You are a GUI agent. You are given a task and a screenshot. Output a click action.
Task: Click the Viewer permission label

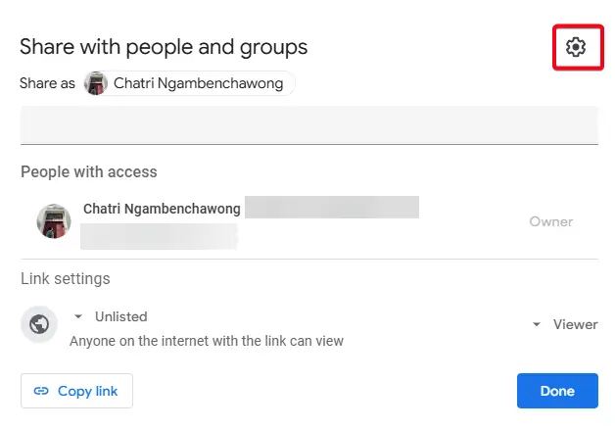pyautogui.click(x=576, y=324)
